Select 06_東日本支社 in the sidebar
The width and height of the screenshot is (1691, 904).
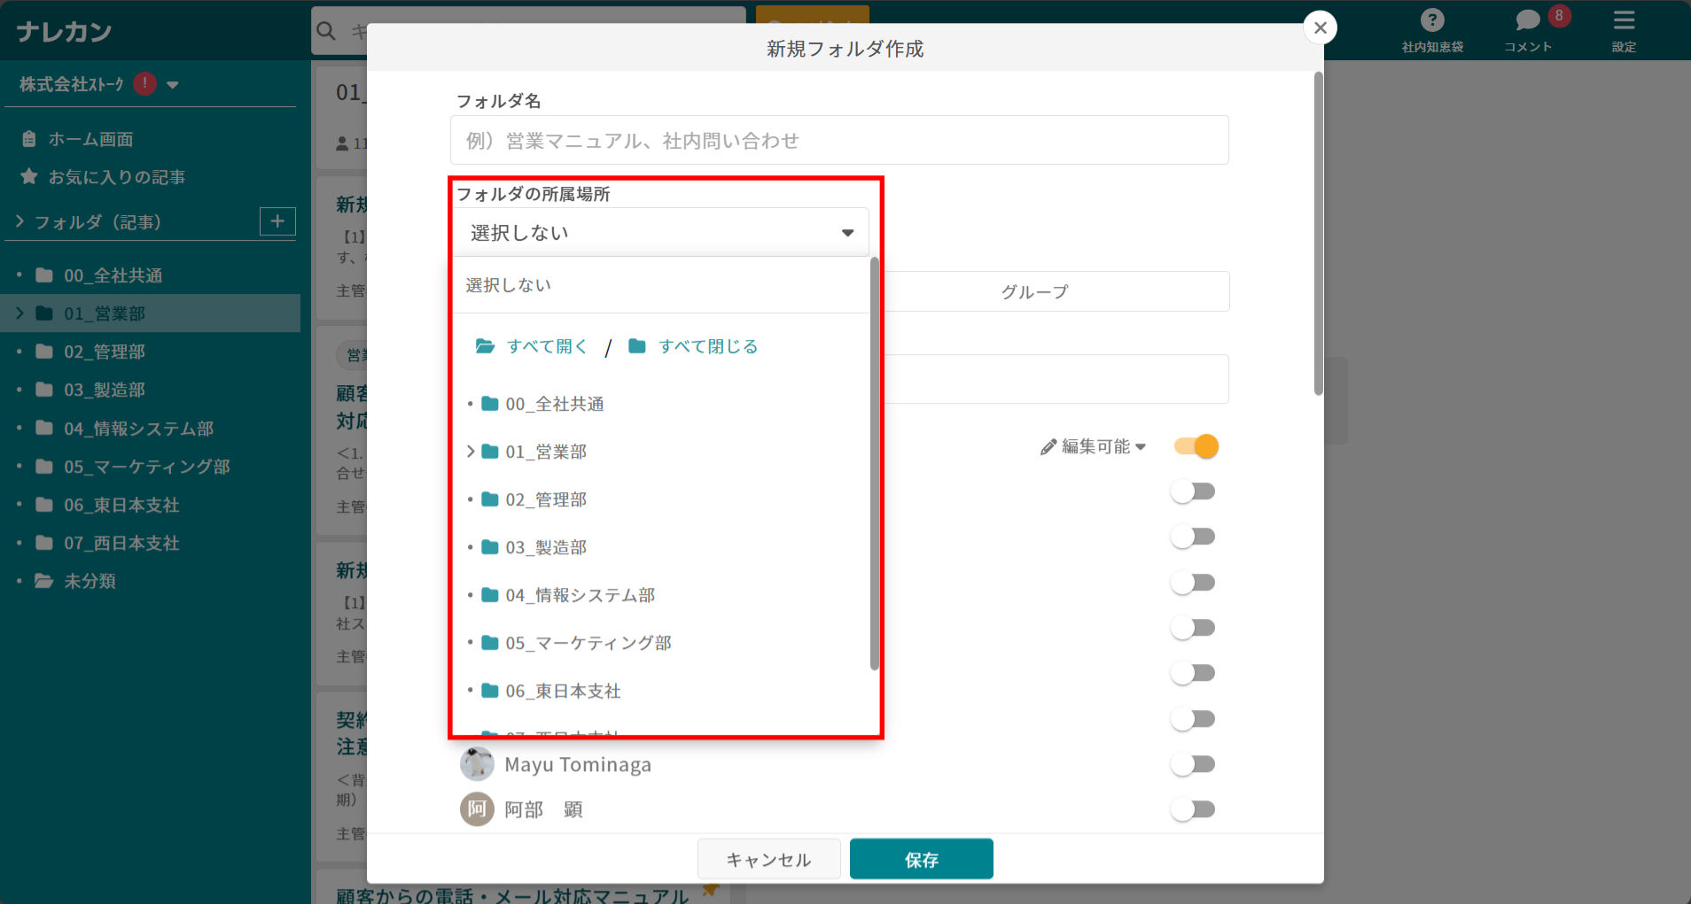click(121, 504)
